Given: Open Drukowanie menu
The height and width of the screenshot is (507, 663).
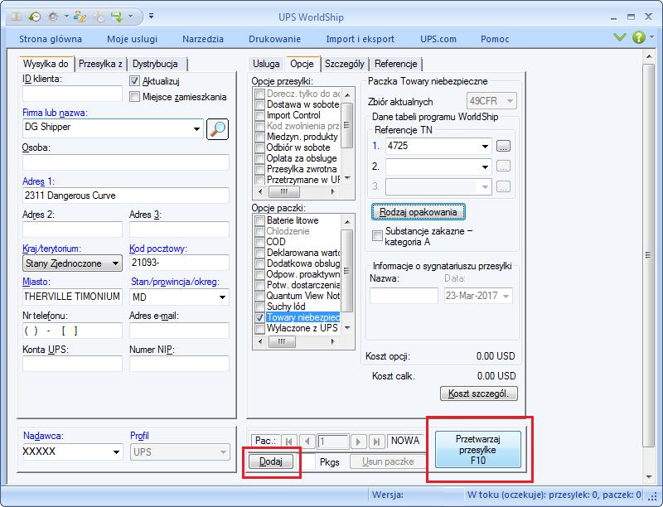Looking at the screenshot, I should coord(274,39).
